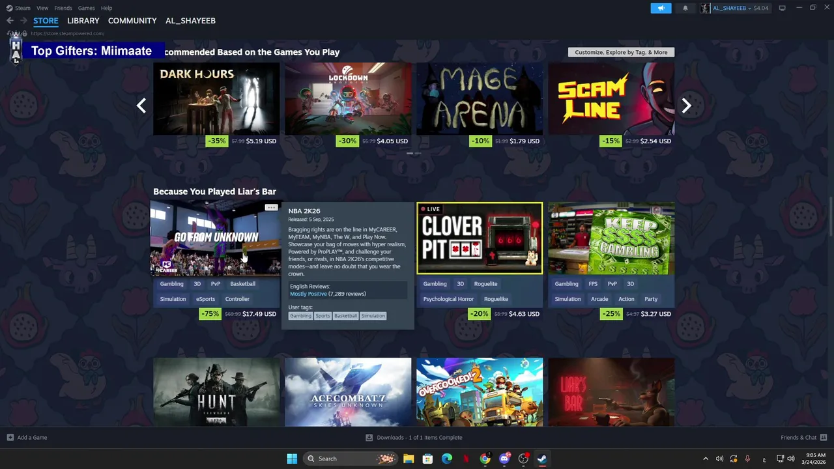Open the Friends menu
The height and width of the screenshot is (469, 834).
tap(63, 8)
